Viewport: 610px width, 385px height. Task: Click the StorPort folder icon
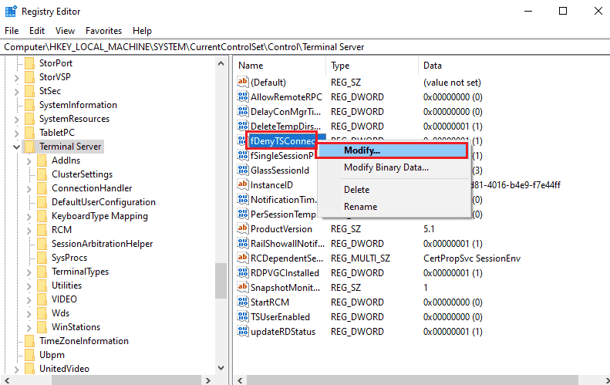click(x=29, y=63)
